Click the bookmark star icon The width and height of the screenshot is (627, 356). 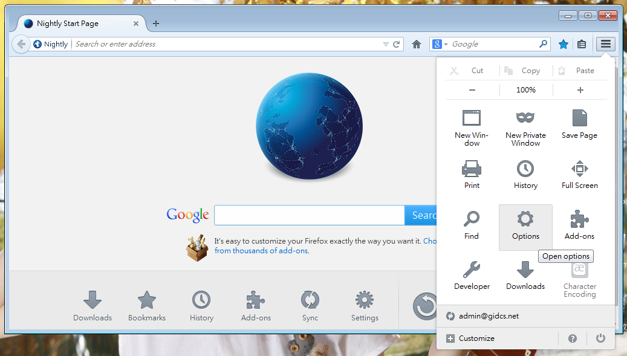[563, 44]
